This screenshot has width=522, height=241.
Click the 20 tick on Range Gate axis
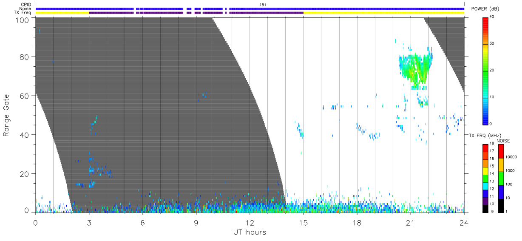coord(25,174)
